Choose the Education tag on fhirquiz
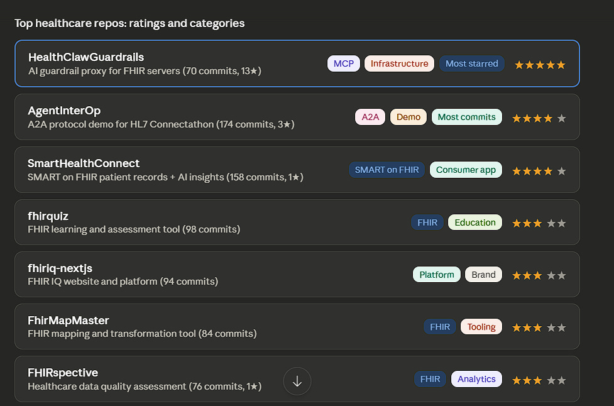 (x=474, y=222)
